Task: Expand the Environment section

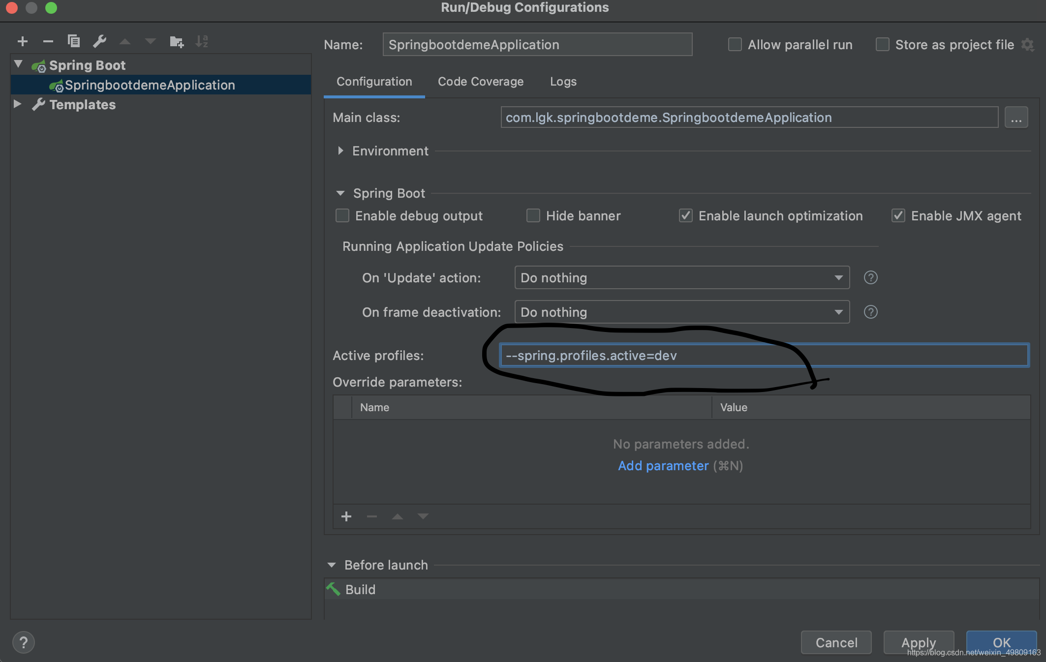Action: 340,151
